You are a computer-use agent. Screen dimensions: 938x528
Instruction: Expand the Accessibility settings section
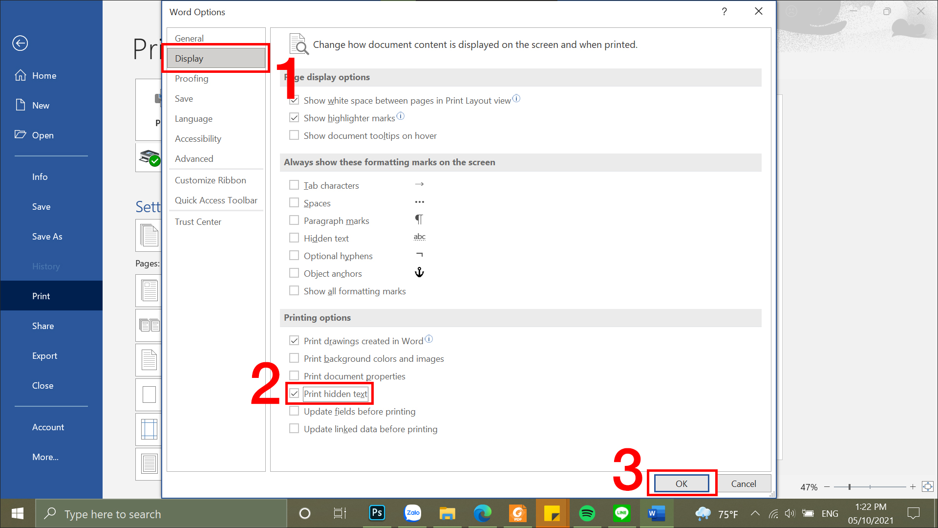(x=198, y=138)
